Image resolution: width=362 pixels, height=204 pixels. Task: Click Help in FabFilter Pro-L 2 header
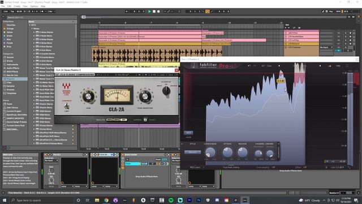click(338, 66)
